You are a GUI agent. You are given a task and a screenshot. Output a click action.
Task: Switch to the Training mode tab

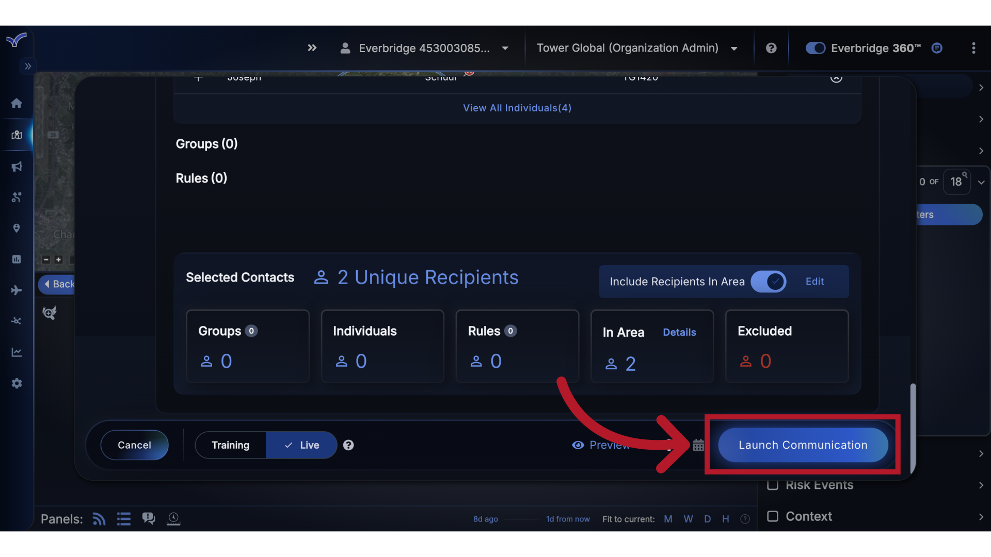(230, 445)
